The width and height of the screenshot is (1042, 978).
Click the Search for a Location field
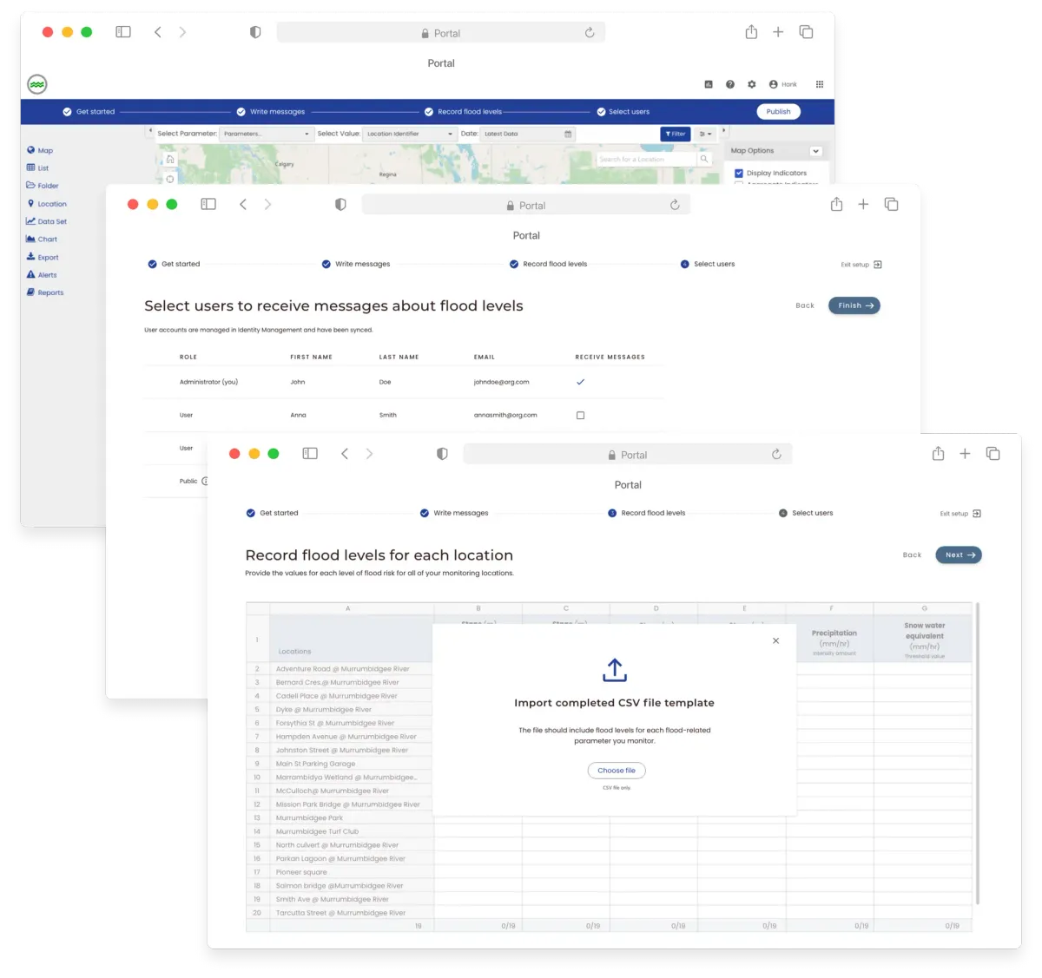pos(645,160)
